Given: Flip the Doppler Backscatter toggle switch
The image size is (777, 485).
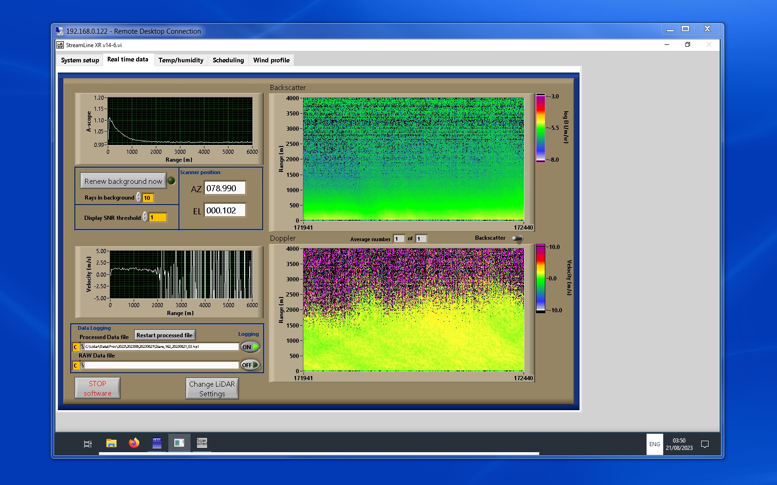Looking at the screenshot, I should pyautogui.click(x=518, y=238).
